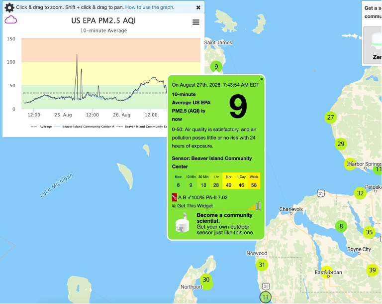
Task: Click the '6 hr' cell showing 49
Action: tap(228, 181)
